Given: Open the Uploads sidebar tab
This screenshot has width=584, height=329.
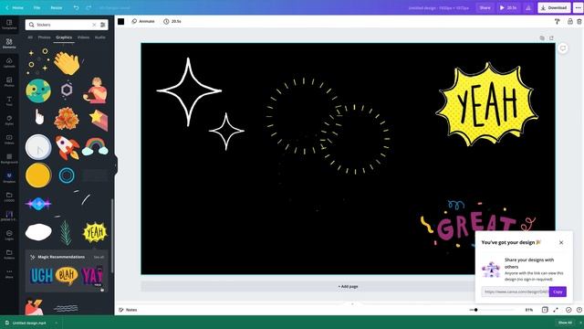Looking at the screenshot, I should click(x=9, y=63).
